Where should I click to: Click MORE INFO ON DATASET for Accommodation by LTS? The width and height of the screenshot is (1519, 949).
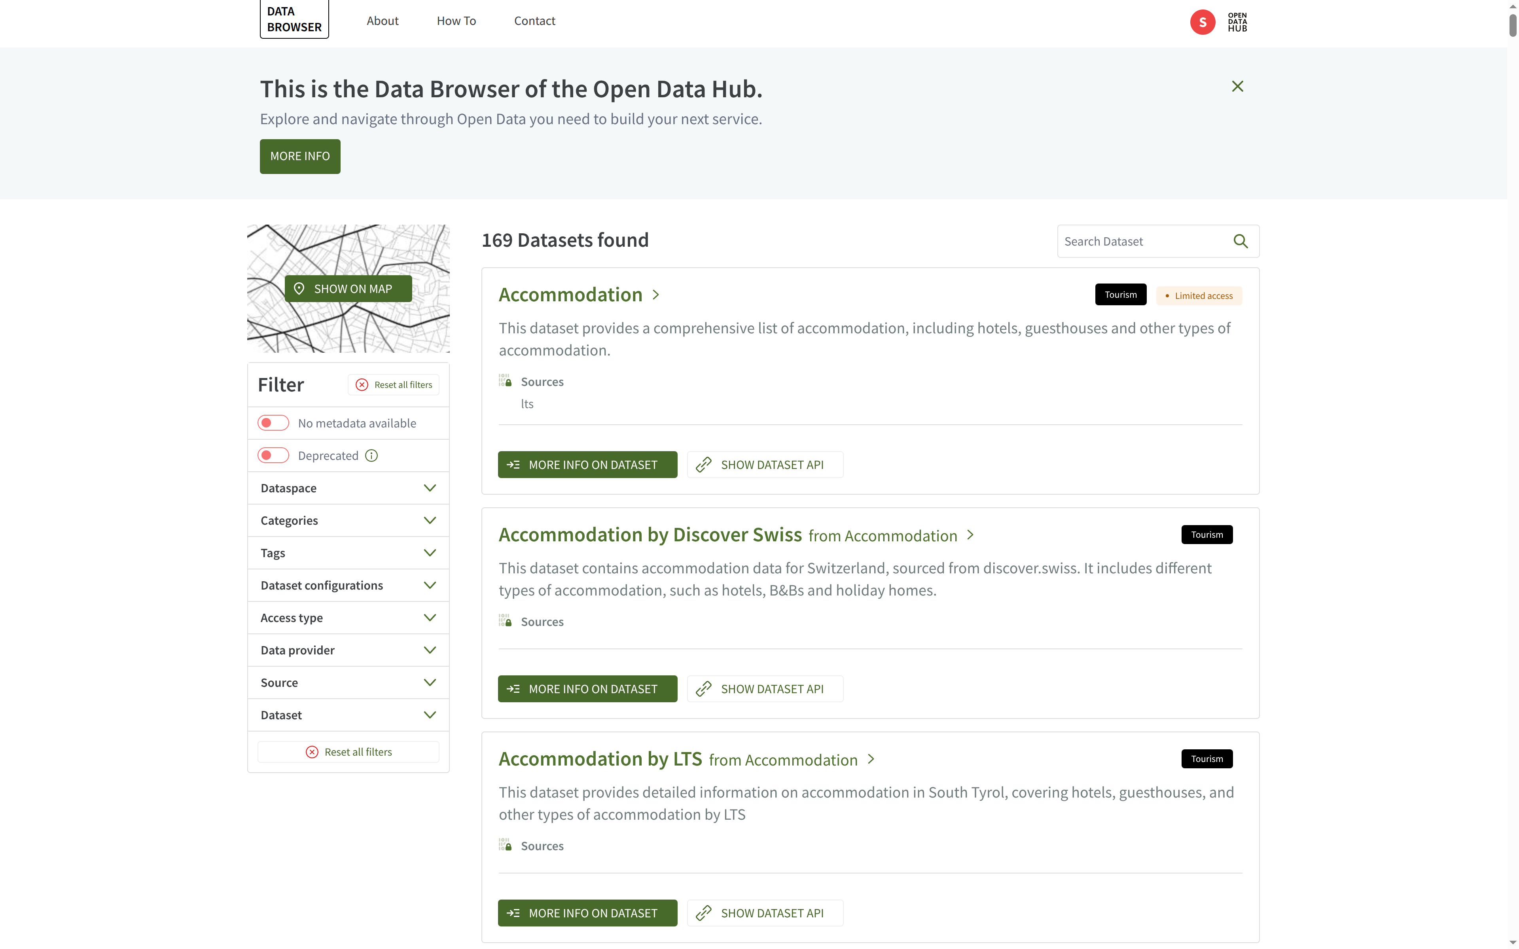[x=587, y=913]
